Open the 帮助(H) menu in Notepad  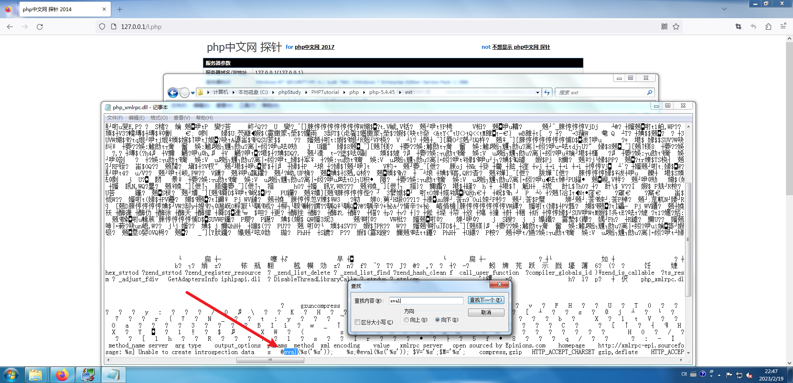[204, 118]
